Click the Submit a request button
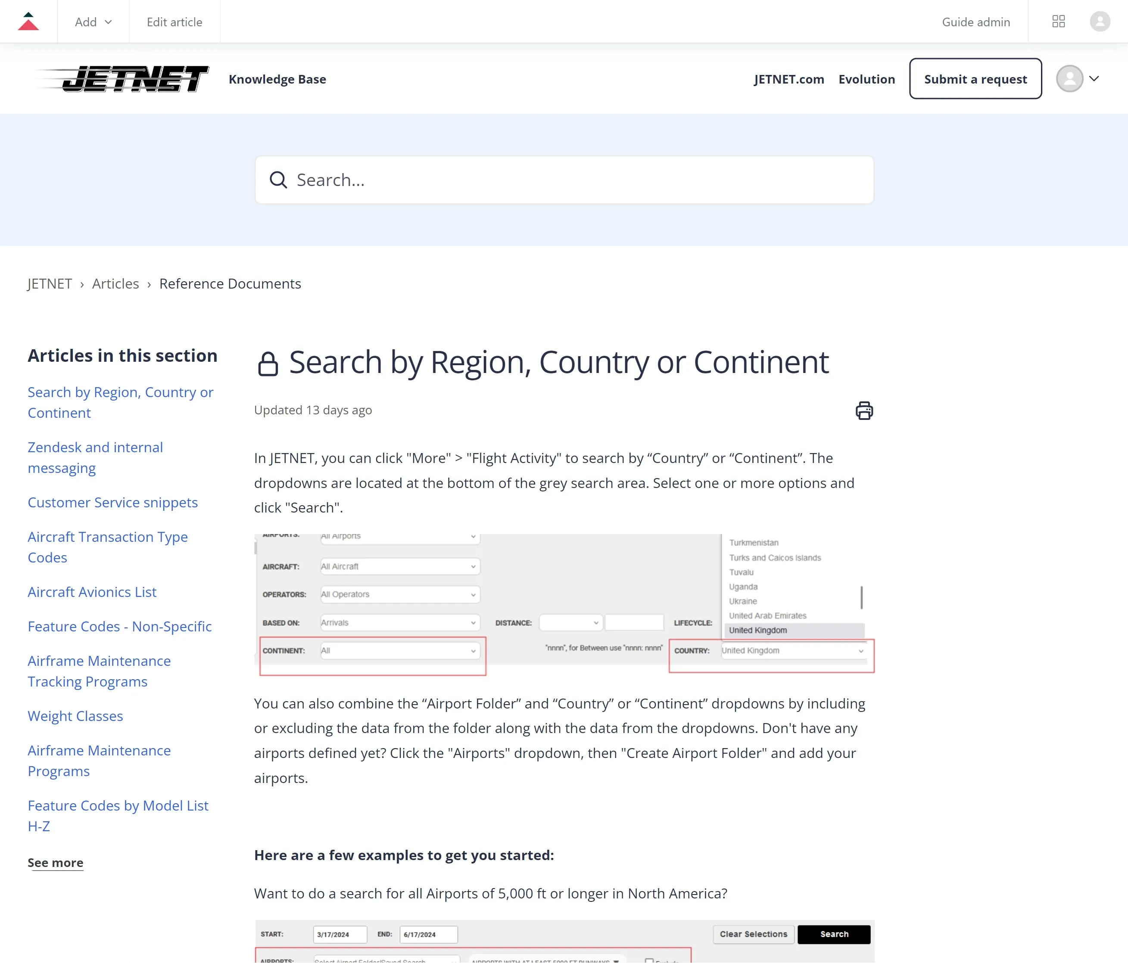The height and width of the screenshot is (963, 1128). [x=975, y=78]
